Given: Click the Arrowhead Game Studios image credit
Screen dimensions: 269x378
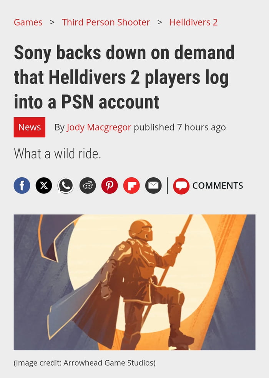Looking at the screenshot, I should pos(85,363).
